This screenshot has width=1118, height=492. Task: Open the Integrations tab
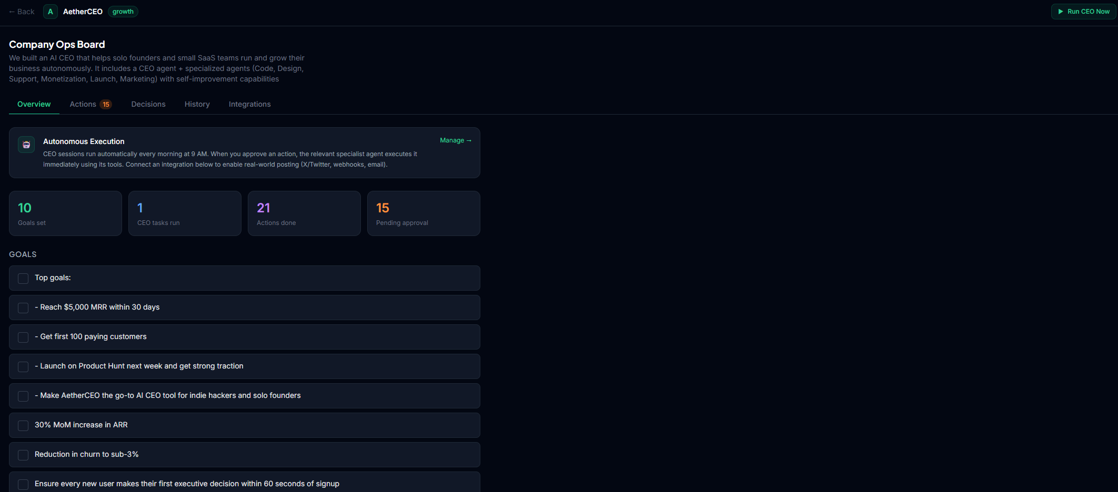click(x=249, y=104)
